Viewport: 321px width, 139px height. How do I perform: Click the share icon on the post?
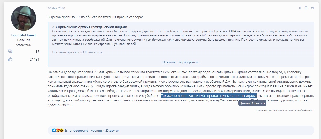coord(299,8)
